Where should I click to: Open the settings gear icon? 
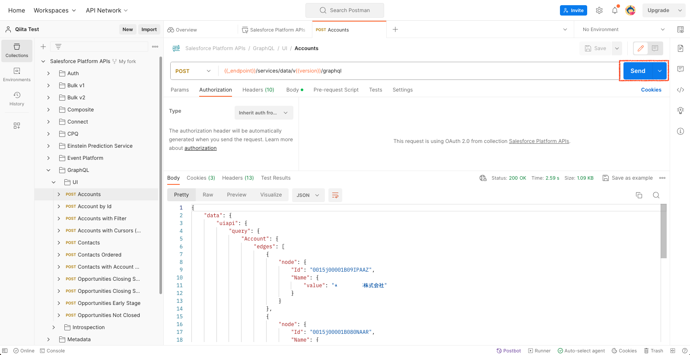point(599,10)
